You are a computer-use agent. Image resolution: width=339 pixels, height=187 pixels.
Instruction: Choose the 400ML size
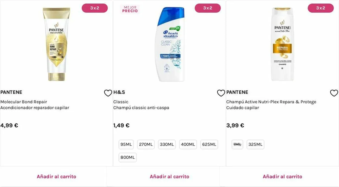click(x=188, y=145)
